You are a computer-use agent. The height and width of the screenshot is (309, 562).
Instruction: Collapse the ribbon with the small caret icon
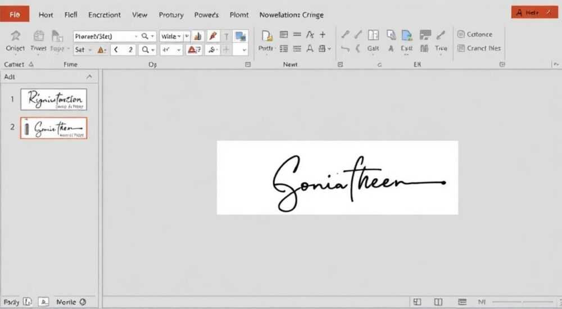tap(556, 65)
